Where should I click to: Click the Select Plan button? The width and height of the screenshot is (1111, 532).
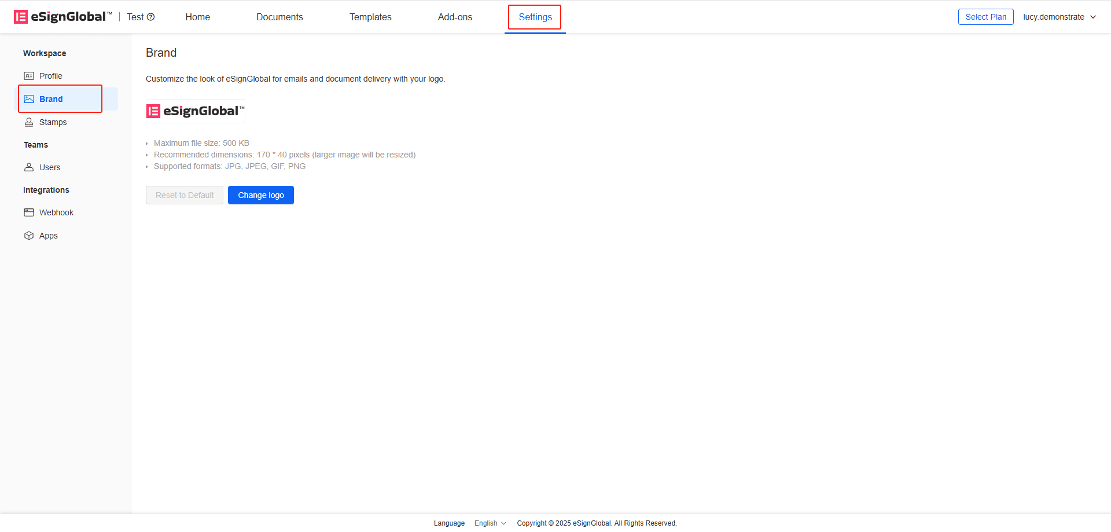pyautogui.click(x=986, y=17)
